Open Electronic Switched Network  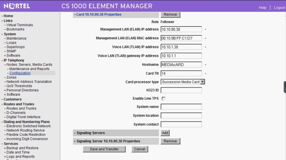pos(29,126)
